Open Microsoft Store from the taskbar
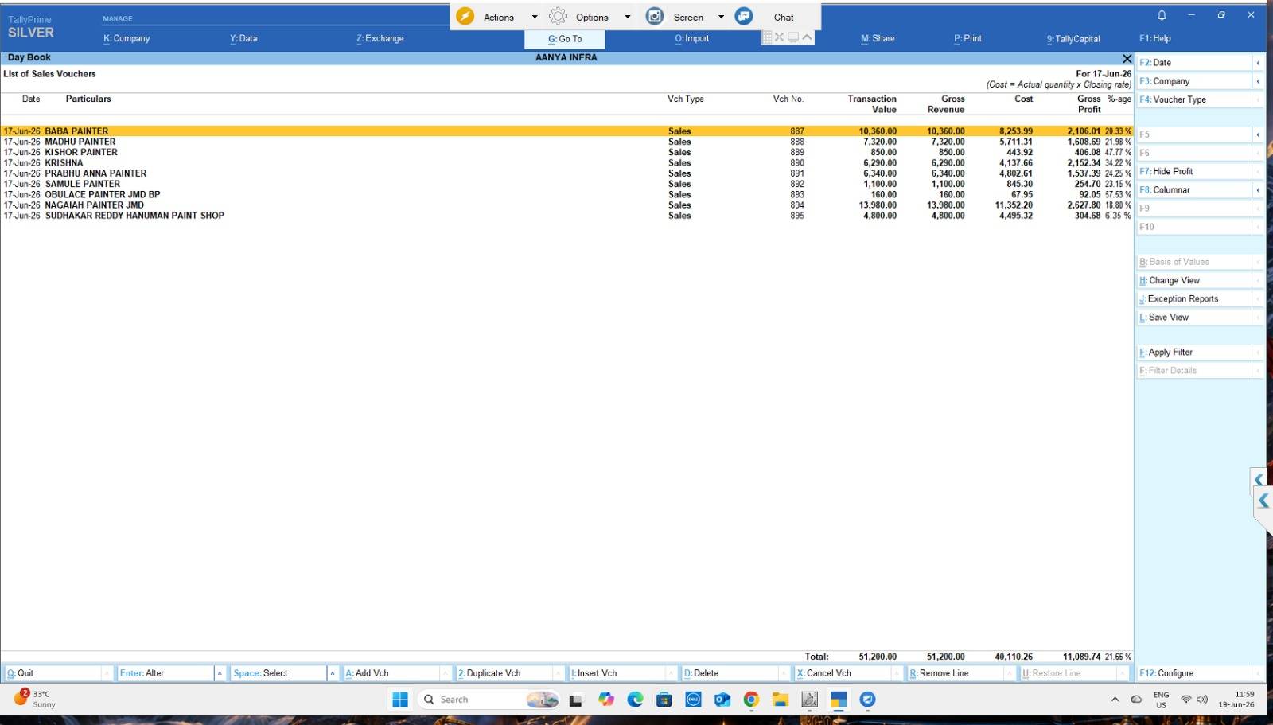Screen dimensions: 1273x725 click(x=664, y=700)
